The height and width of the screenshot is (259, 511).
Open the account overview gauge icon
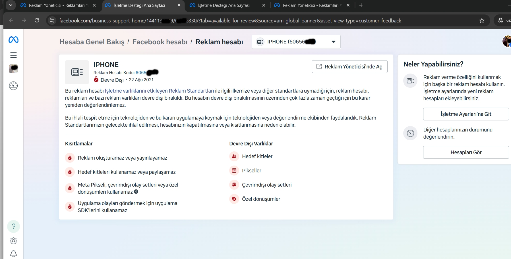point(13,86)
